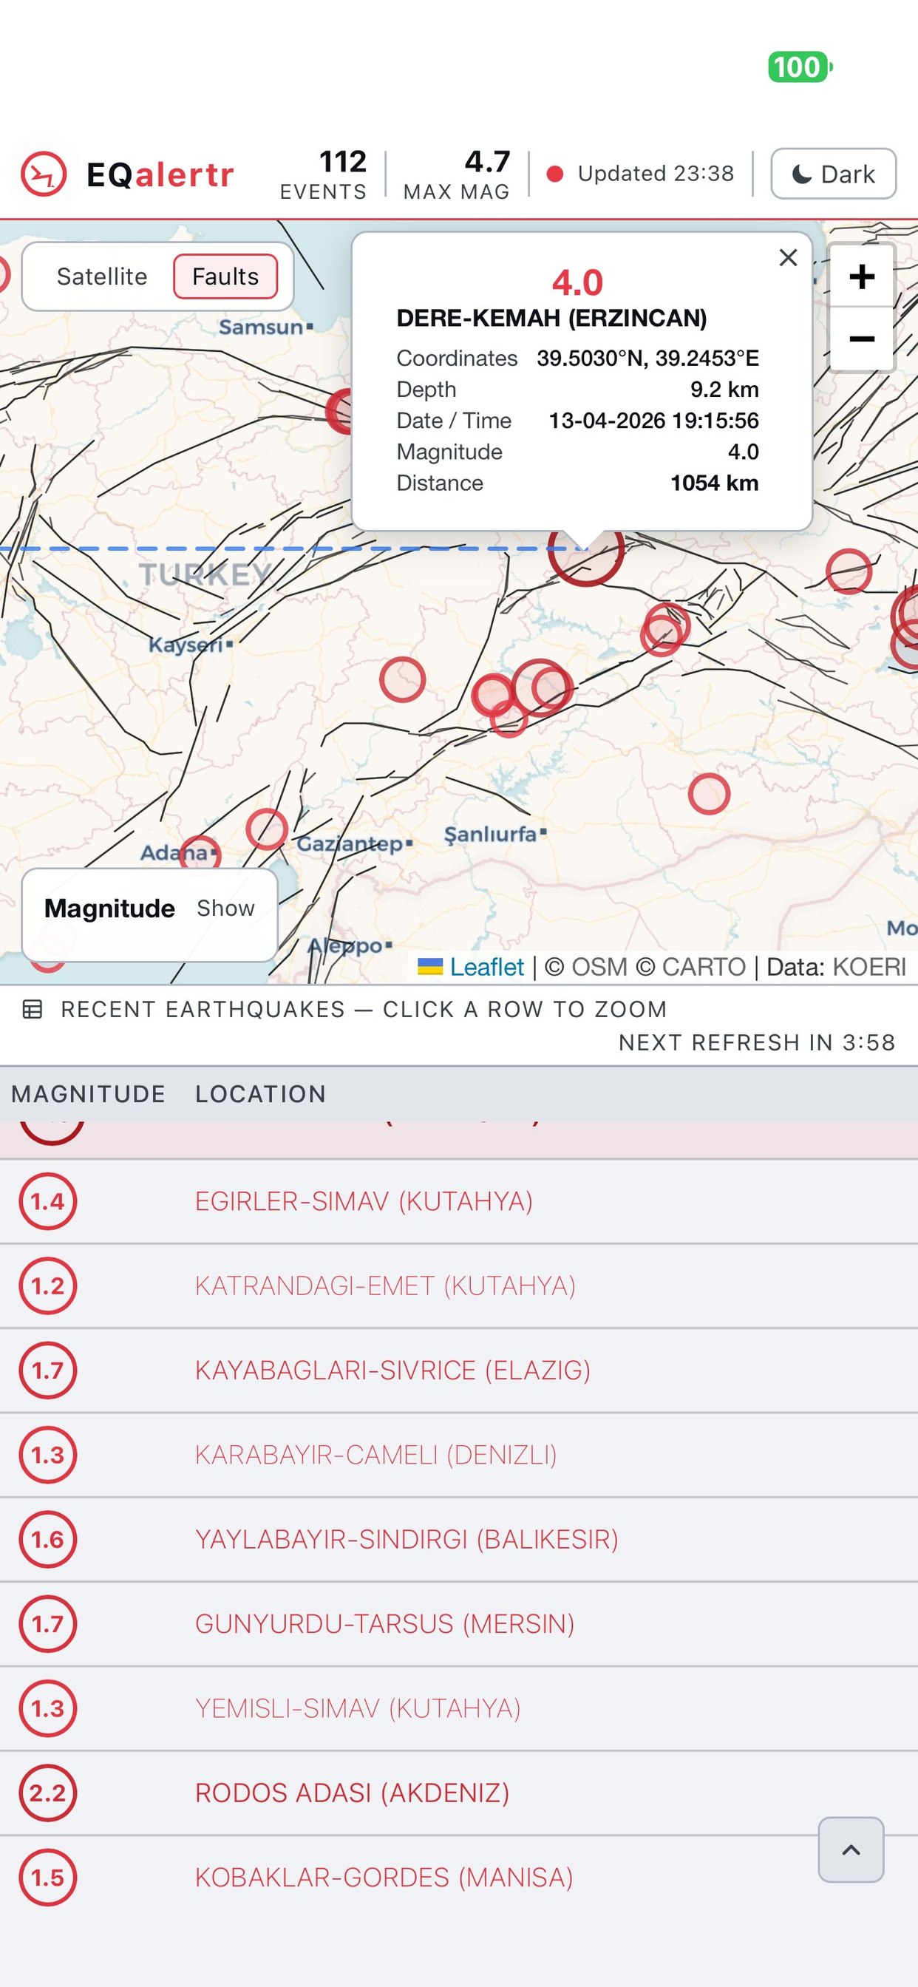Select the RODOS ADASI (AKDENIZ) row
This screenshot has width=918, height=1987.
point(459,1793)
